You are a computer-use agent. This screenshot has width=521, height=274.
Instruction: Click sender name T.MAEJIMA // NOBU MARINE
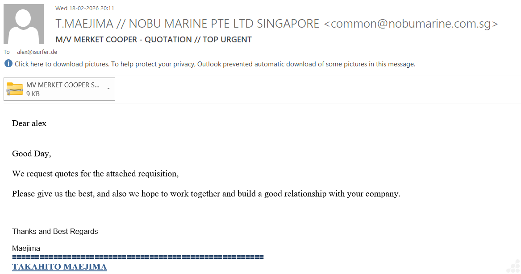[x=187, y=24]
